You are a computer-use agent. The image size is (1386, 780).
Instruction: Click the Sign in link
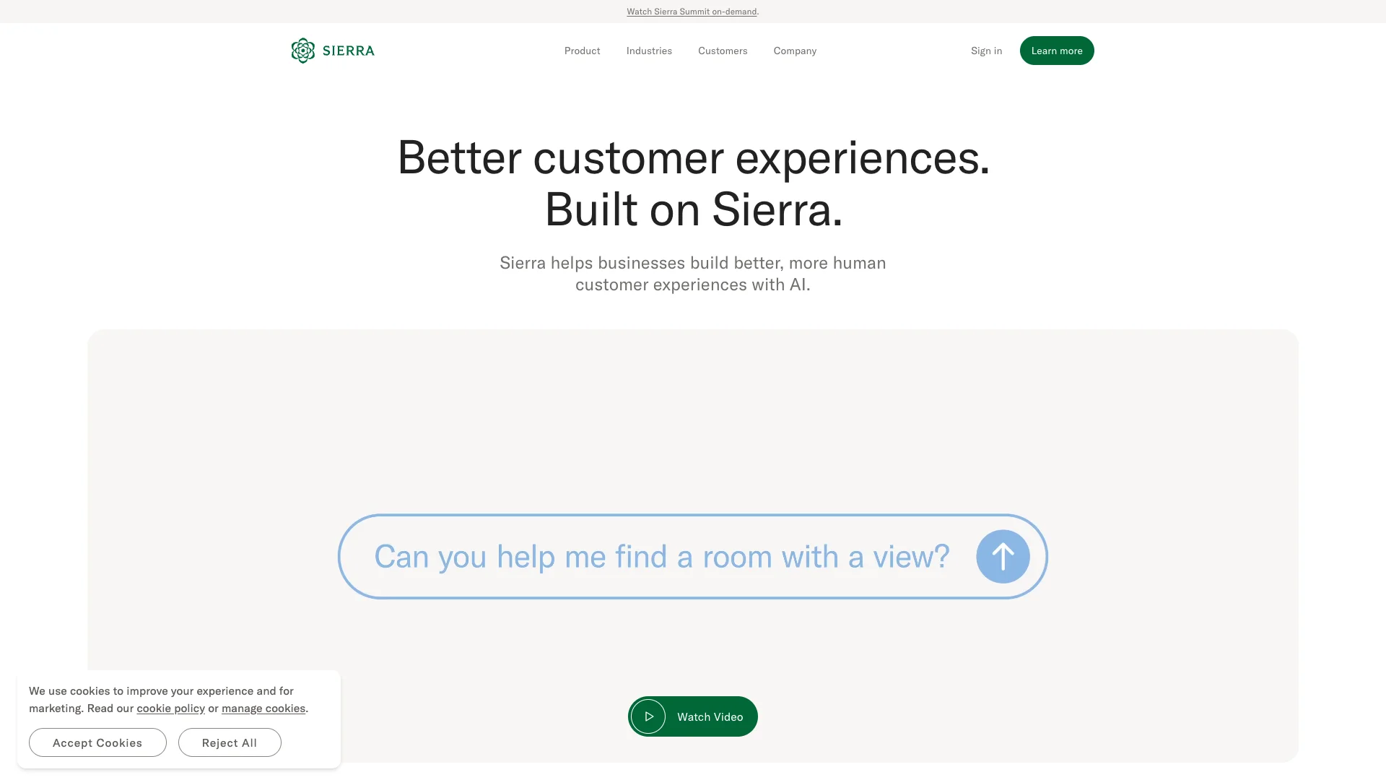986,51
